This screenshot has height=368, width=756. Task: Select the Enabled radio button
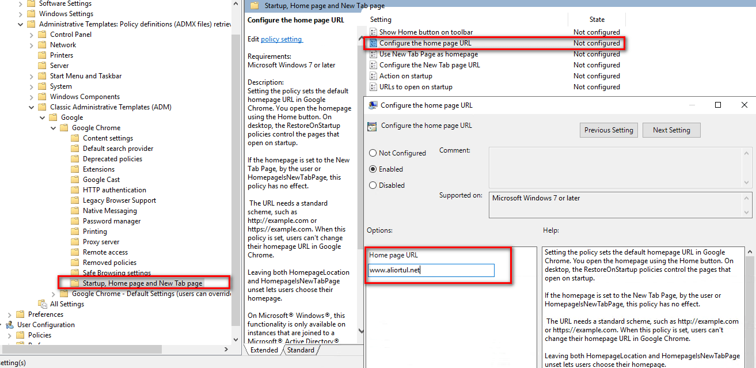(x=373, y=169)
